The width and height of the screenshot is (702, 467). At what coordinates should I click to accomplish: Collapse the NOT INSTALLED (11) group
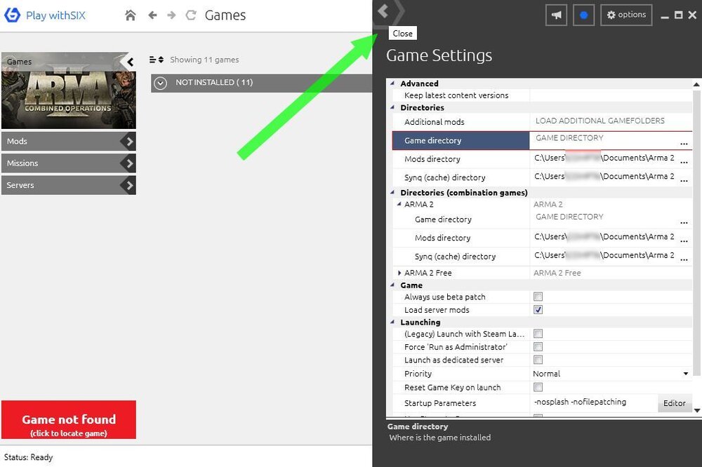pos(160,83)
